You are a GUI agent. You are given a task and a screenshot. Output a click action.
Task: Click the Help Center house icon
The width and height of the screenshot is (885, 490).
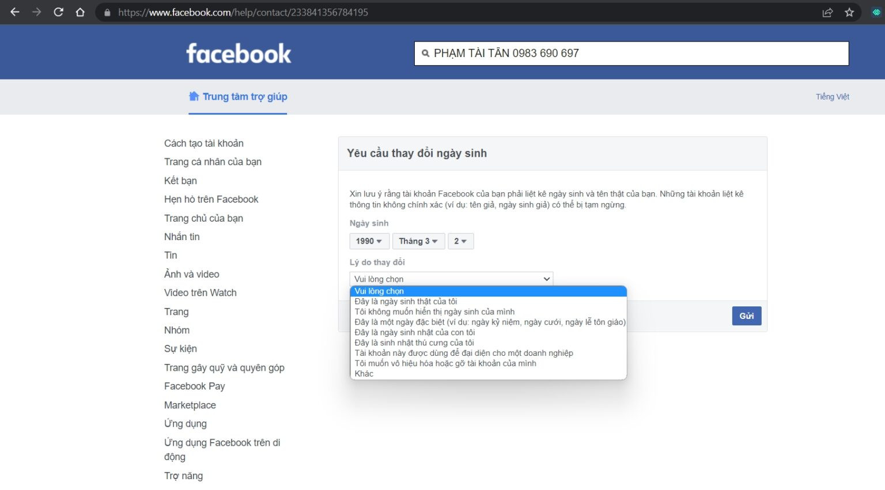click(x=194, y=96)
